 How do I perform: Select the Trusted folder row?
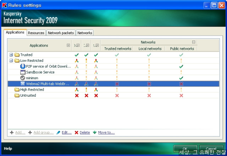(x=113, y=55)
